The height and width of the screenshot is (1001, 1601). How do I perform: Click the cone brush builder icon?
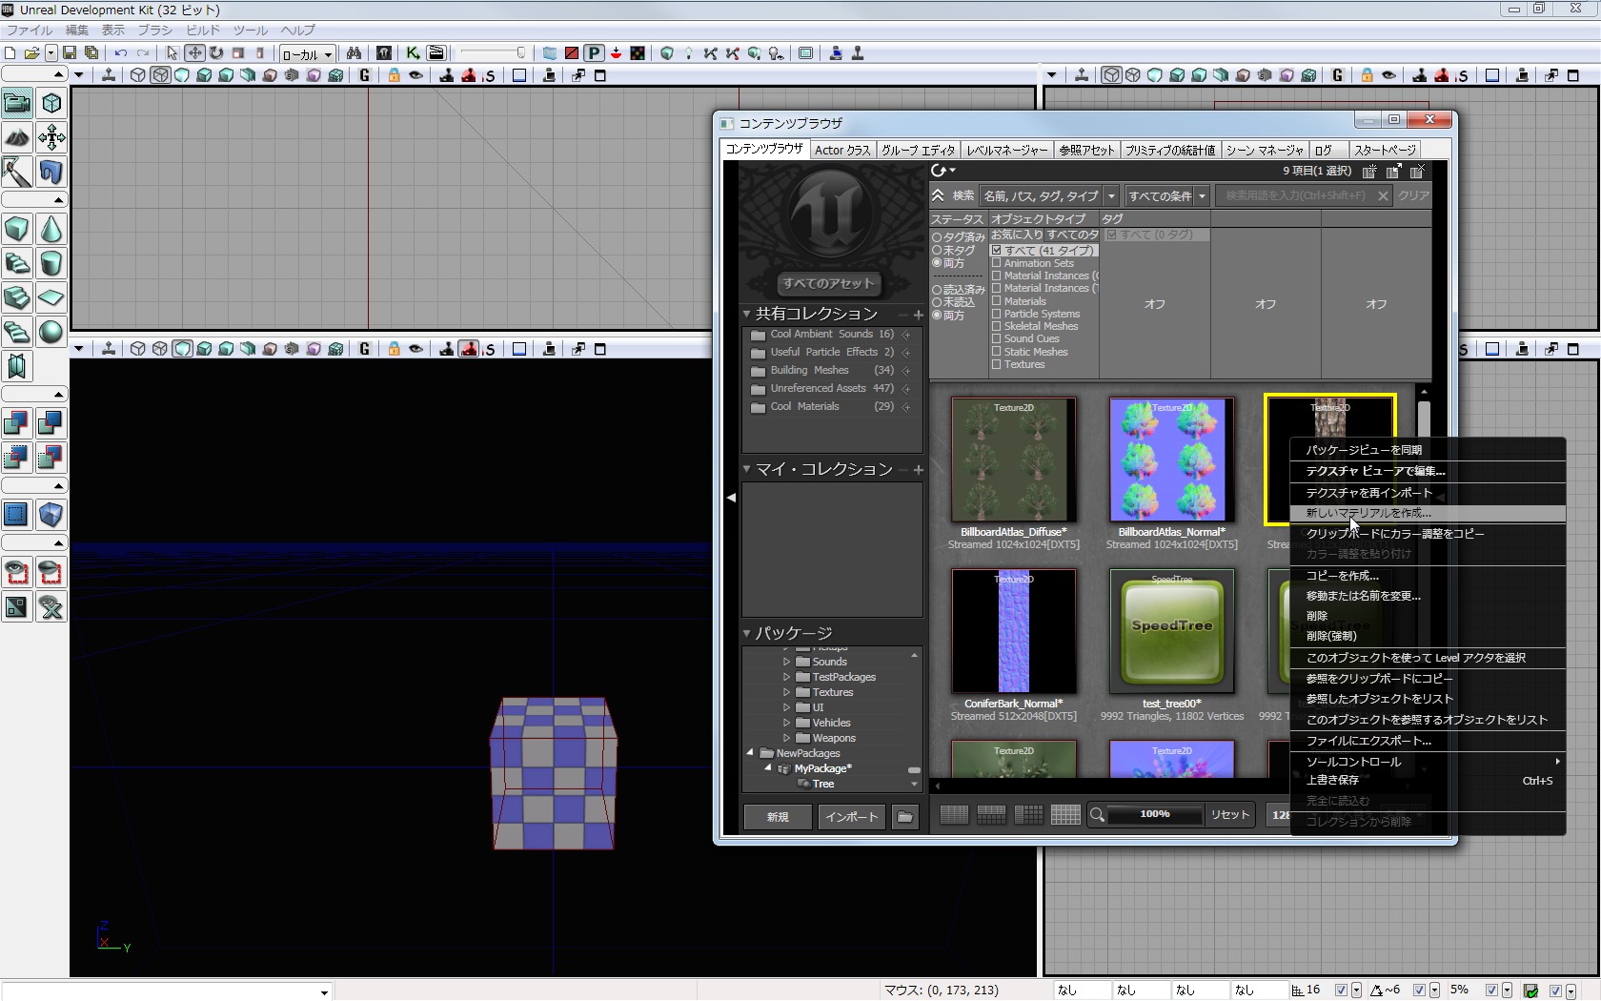51,229
